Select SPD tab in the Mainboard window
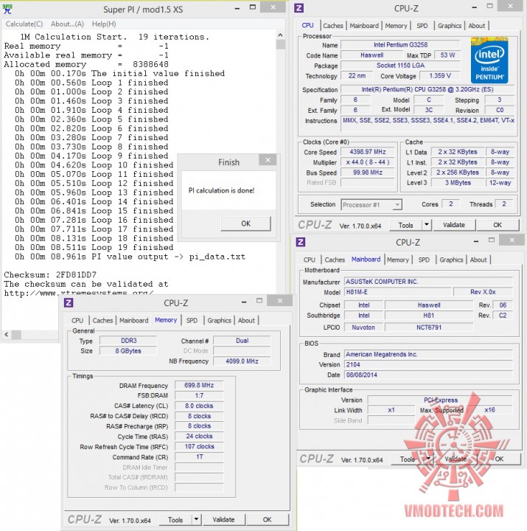 [424, 260]
